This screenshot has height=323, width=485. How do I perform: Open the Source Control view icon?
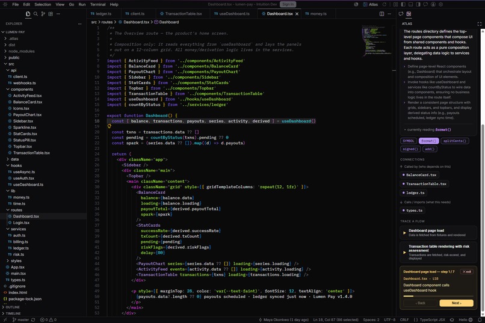tap(43, 14)
